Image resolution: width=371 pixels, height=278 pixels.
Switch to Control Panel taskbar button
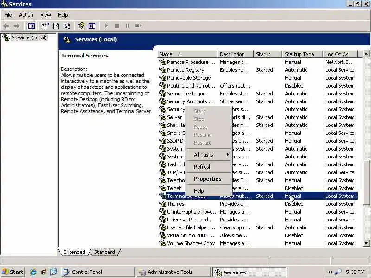98,272
